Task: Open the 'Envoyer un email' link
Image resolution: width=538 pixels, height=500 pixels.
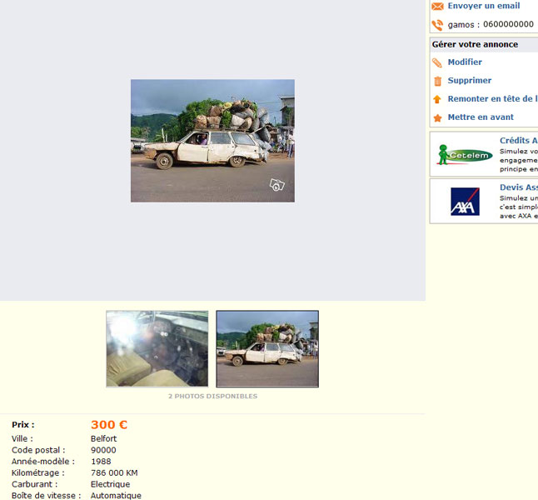Action: 483,6
